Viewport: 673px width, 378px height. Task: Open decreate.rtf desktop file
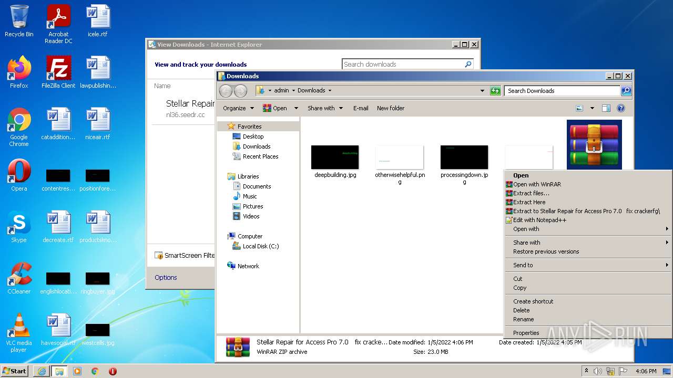pyautogui.click(x=58, y=227)
